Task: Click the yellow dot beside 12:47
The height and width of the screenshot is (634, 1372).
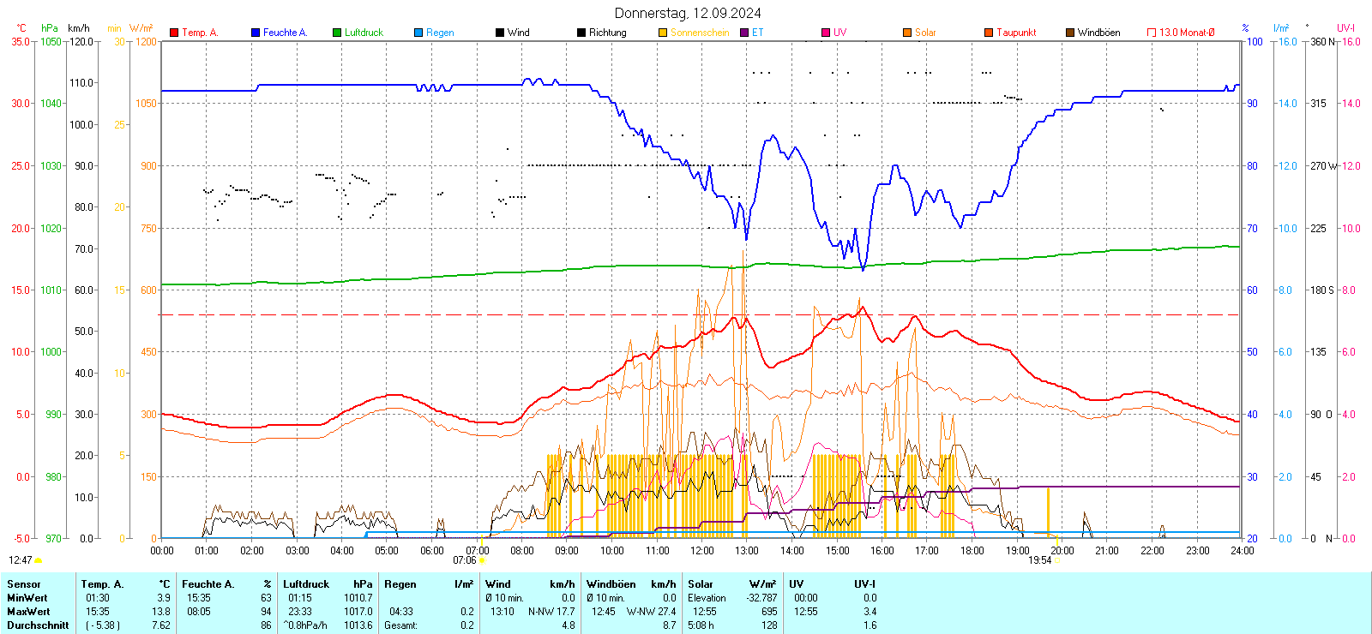Action: (x=39, y=560)
